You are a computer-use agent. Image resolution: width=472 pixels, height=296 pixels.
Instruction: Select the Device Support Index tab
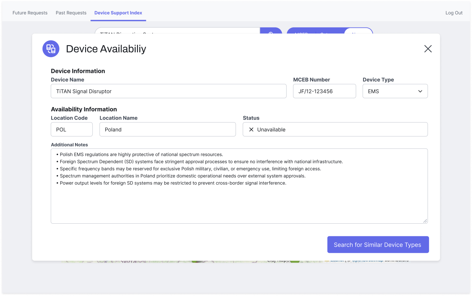118,13
